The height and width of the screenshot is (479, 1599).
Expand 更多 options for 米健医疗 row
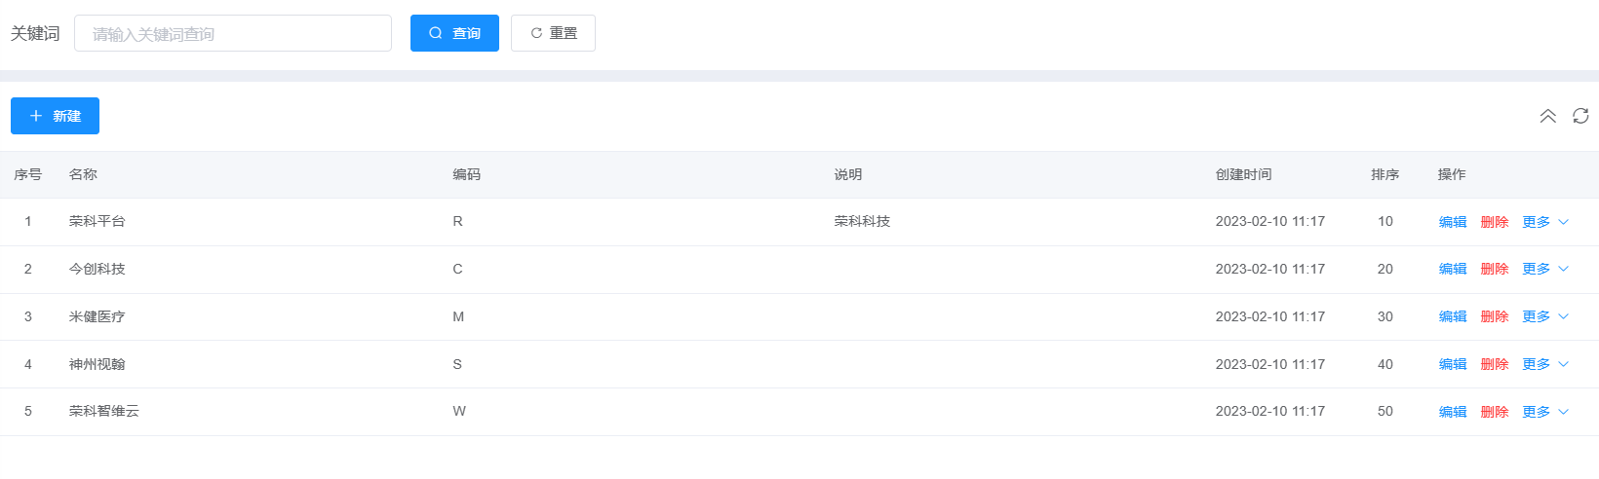click(1544, 316)
